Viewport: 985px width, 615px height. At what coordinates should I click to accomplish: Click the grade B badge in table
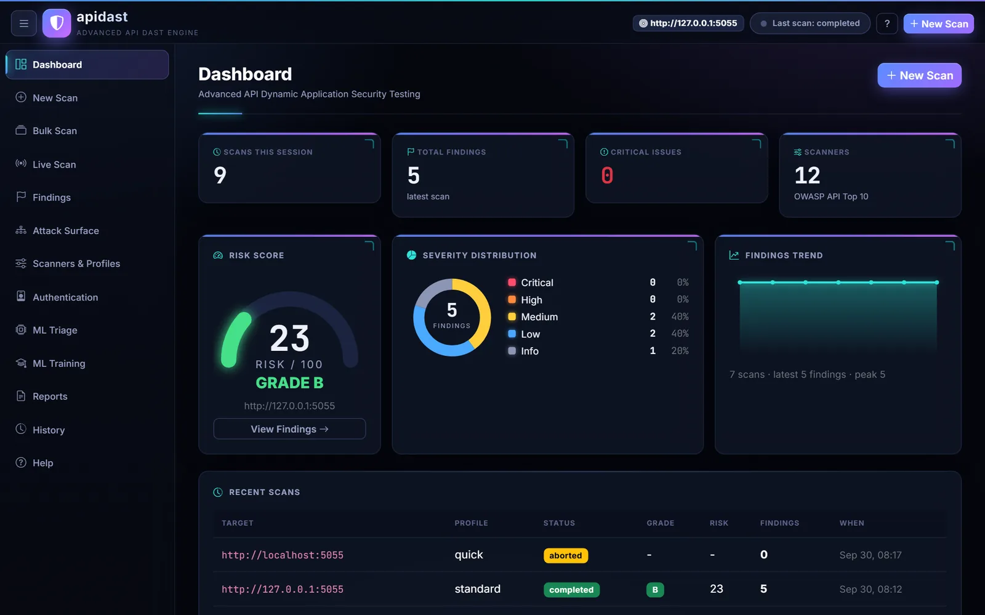tap(655, 590)
